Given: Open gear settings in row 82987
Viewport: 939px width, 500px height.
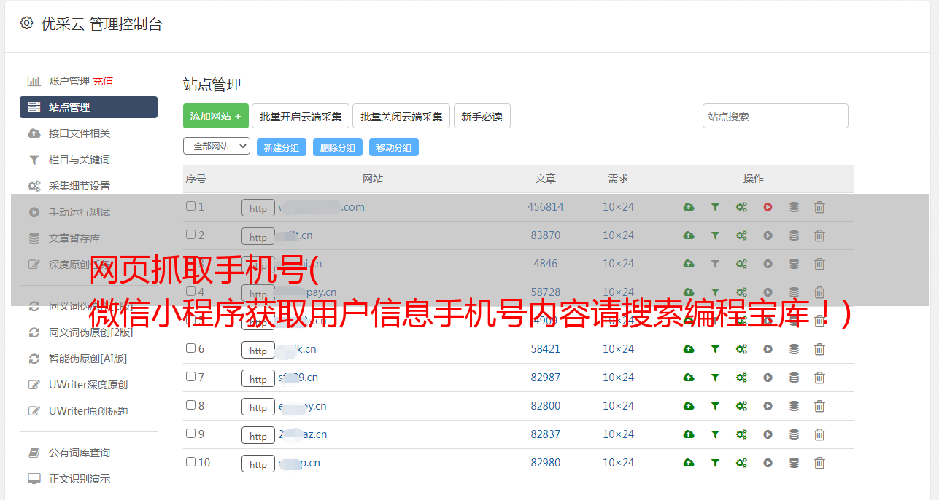Looking at the screenshot, I should click(741, 378).
